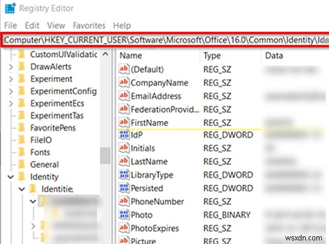
Task: Click the FavoritePens folder icon
Action: click(22, 128)
